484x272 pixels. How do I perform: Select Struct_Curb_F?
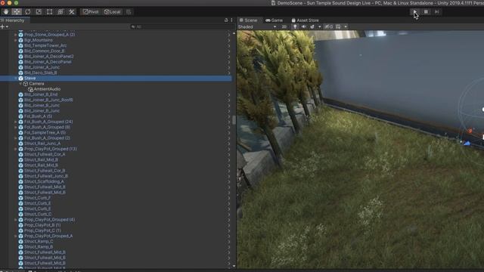pos(37,198)
